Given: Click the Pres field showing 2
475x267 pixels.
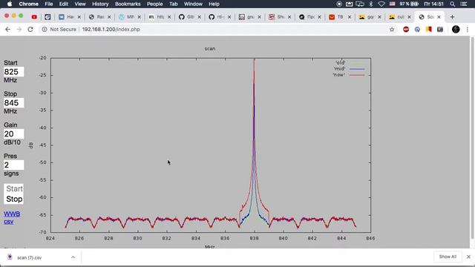Looking at the screenshot, I should pyautogui.click(x=13, y=165).
